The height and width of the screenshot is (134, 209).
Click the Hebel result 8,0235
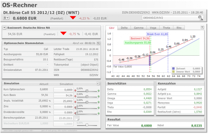click(197, 126)
